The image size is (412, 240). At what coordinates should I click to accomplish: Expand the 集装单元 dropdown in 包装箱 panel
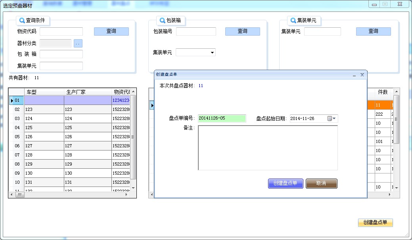212,52
